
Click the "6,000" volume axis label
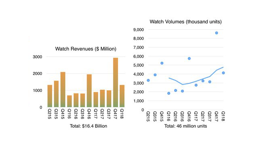pos(138,56)
